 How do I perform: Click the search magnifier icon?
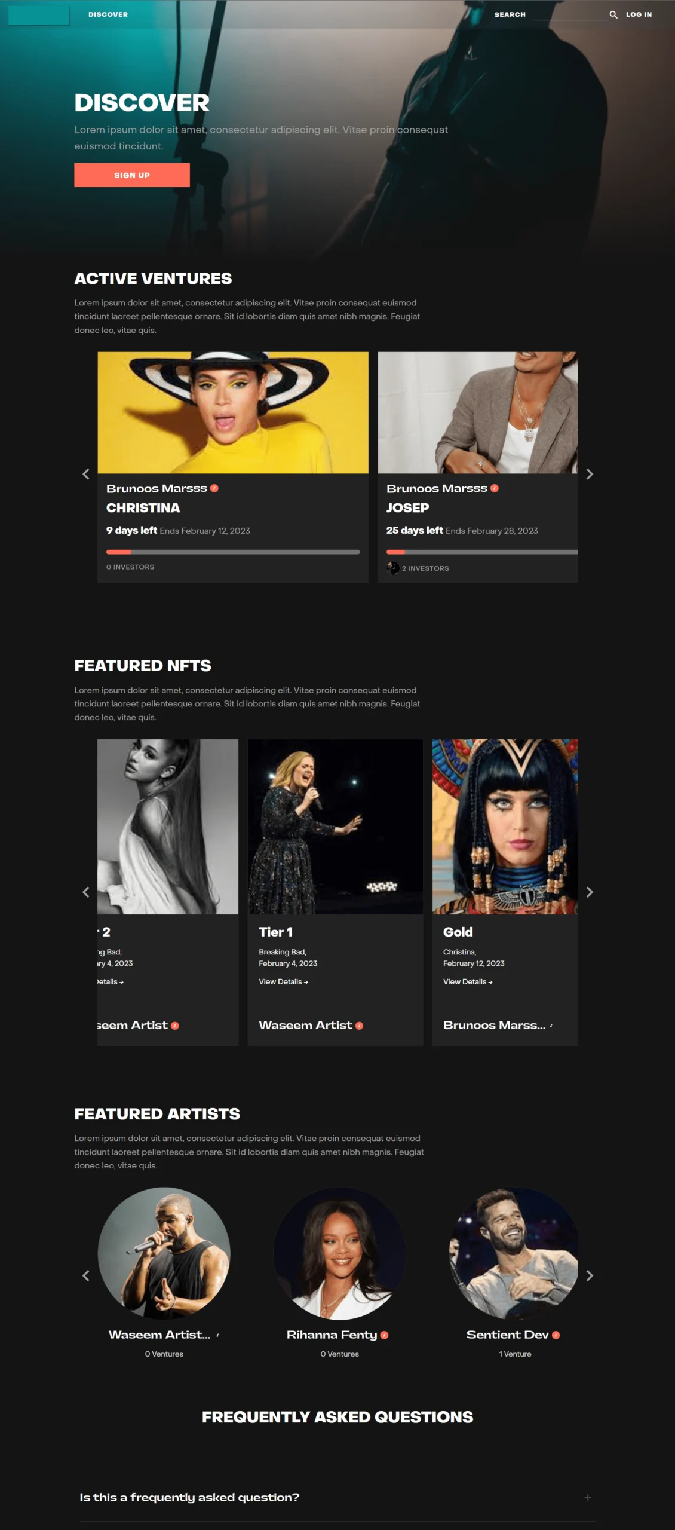tap(613, 14)
